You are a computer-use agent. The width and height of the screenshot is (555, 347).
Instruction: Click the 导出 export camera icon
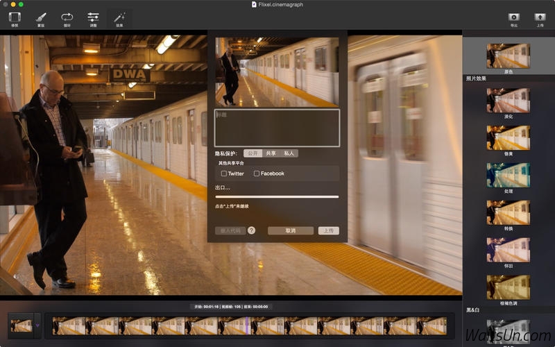click(513, 17)
